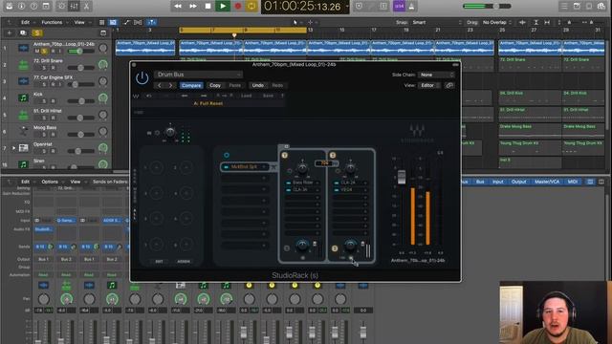Image resolution: width=612 pixels, height=344 pixels.
Task: Open tracks area Functions menu
Action: click(x=52, y=23)
